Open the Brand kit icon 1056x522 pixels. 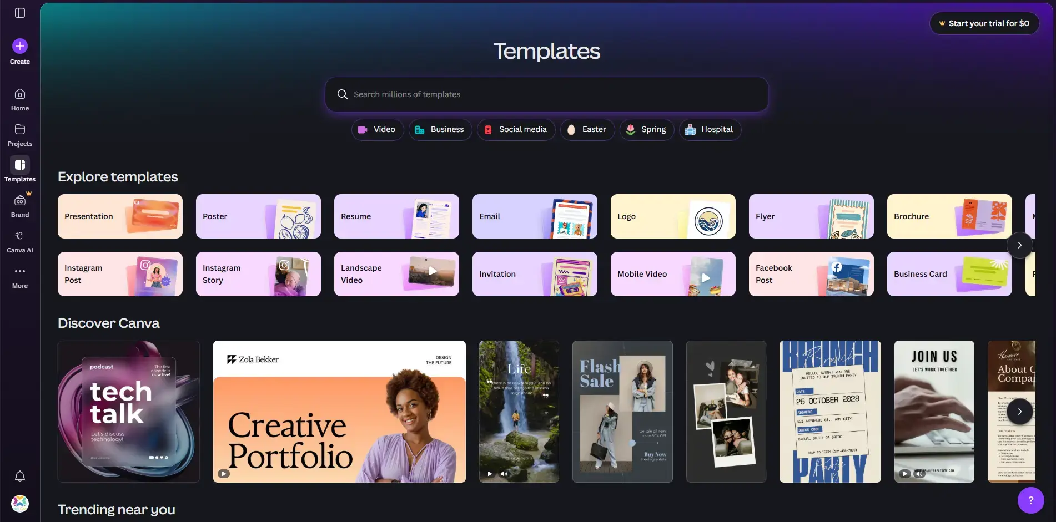pyautogui.click(x=20, y=201)
